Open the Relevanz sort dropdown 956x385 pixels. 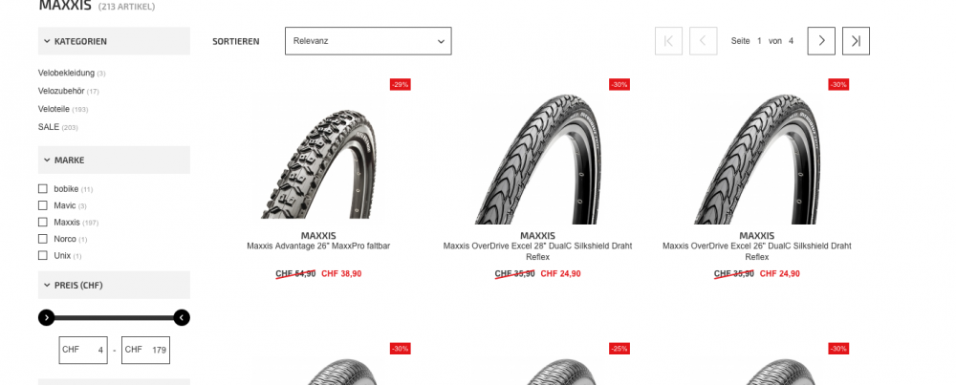click(368, 41)
